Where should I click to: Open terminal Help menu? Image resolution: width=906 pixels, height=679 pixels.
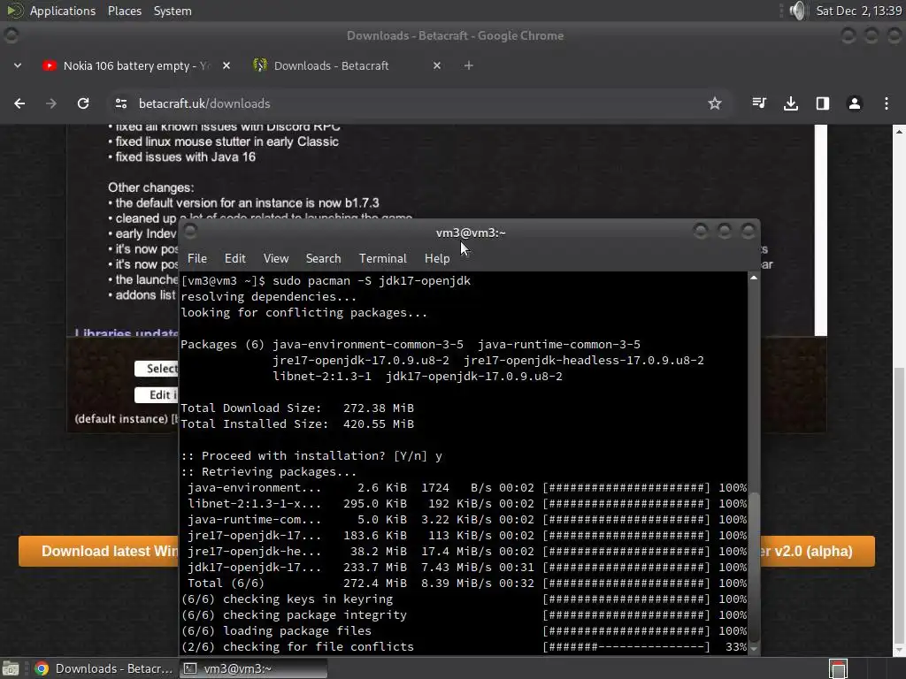[x=437, y=259]
